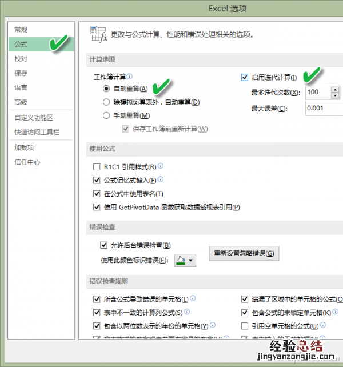Click the 最多迭代次数 input field
This screenshot has height=367, width=343.
(x=318, y=92)
